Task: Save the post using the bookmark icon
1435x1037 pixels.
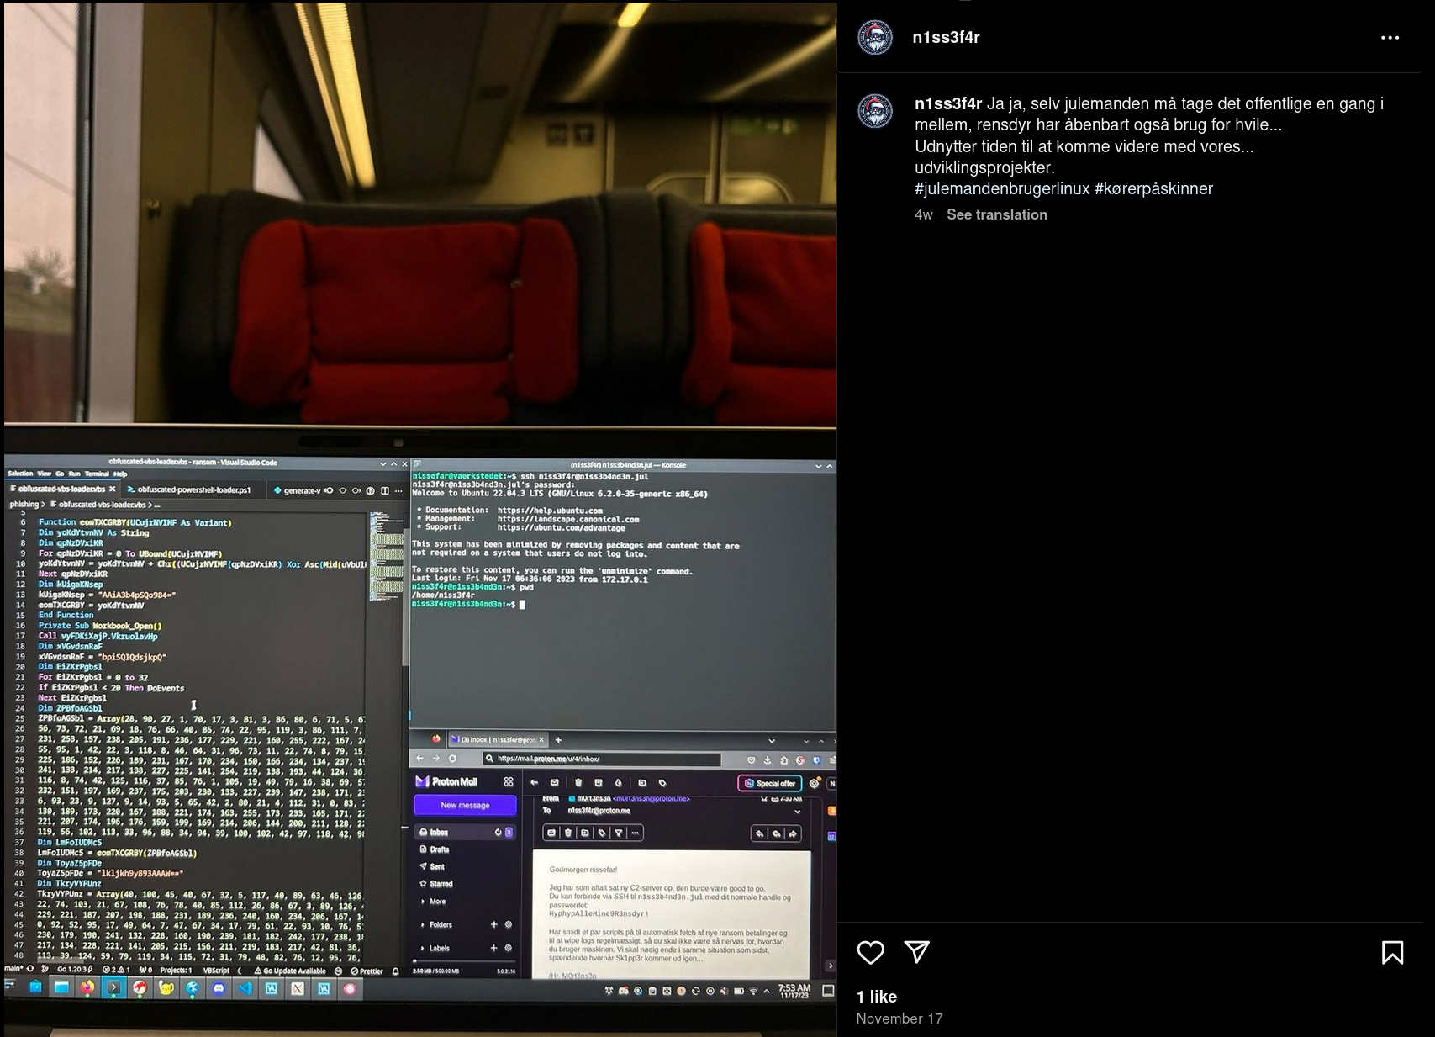Action: point(1393,953)
